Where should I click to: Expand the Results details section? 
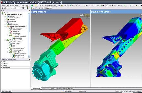[2, 66]
